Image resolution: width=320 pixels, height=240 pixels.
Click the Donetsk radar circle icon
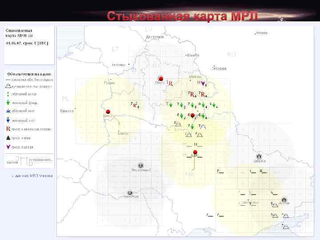(x=284, y=200)
